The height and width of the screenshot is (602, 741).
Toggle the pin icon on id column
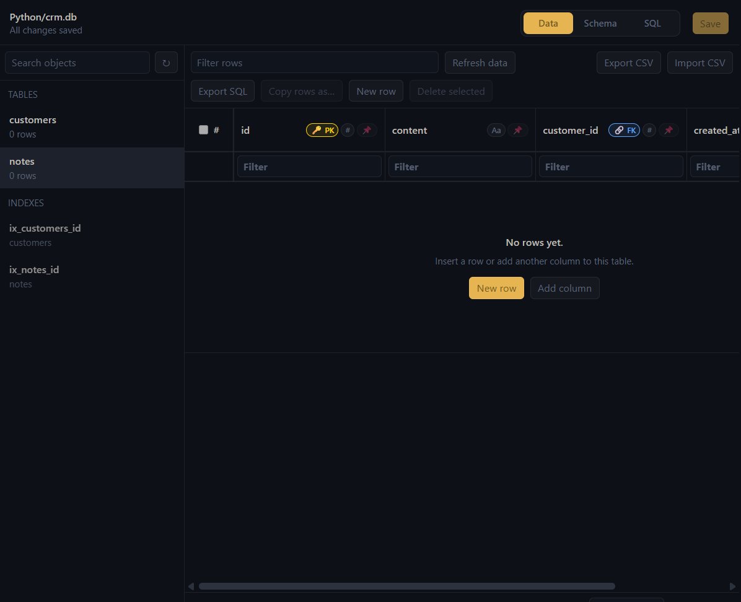click(x=367, y=130)
